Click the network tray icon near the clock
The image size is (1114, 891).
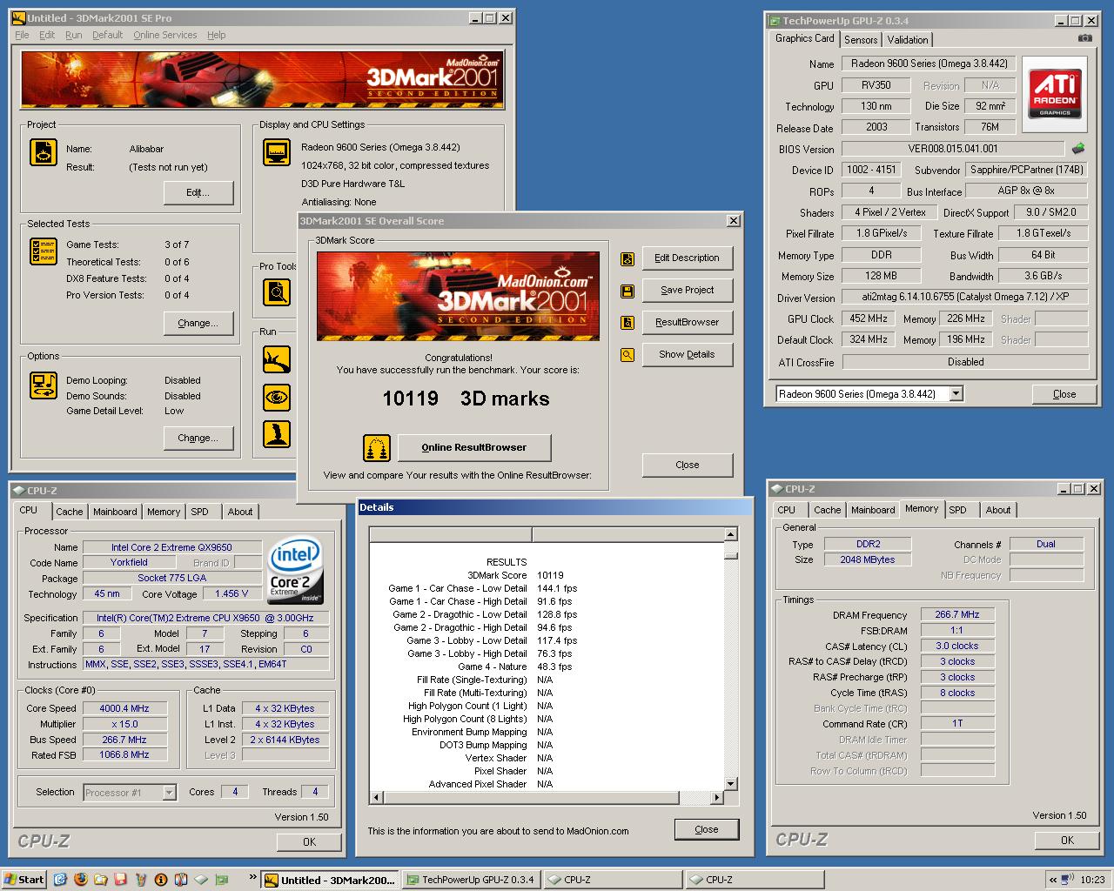1069,880
